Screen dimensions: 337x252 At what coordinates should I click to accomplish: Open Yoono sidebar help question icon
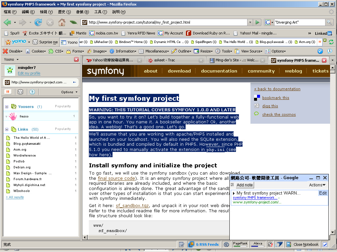(32, 92)
